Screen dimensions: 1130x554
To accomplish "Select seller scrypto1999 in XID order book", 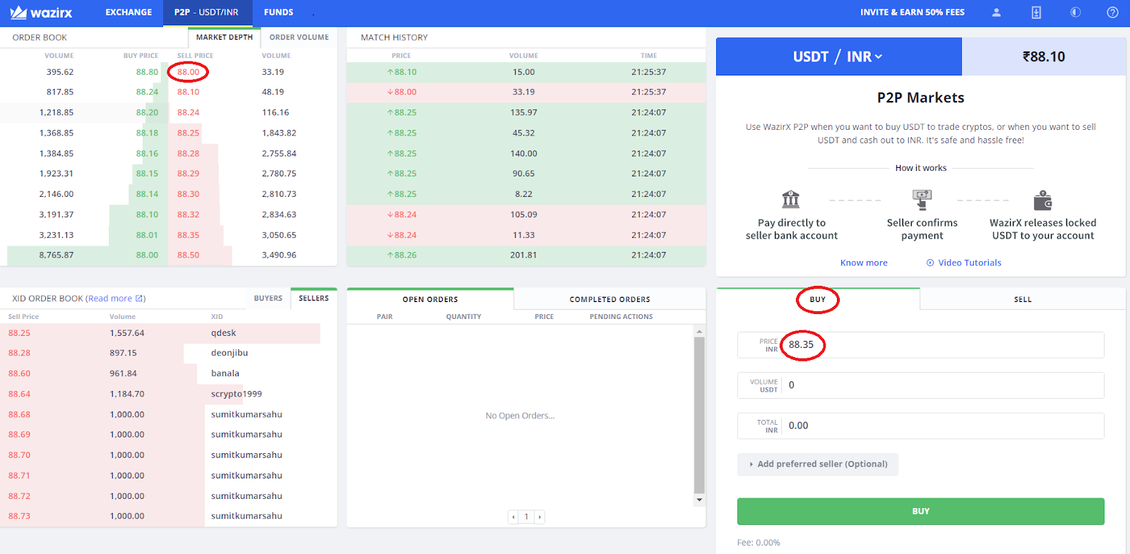I will pyautogui.click(x=237, y=394).
